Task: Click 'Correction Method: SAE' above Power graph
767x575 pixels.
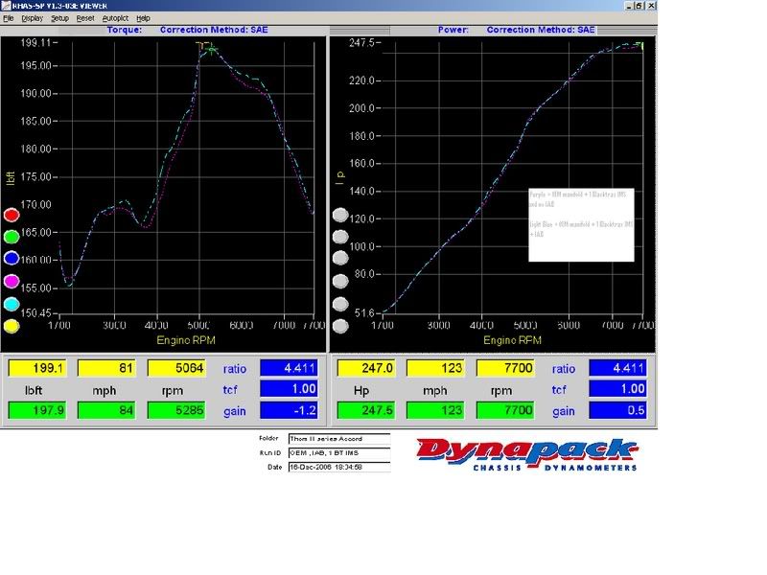Action: coord(541,30)
